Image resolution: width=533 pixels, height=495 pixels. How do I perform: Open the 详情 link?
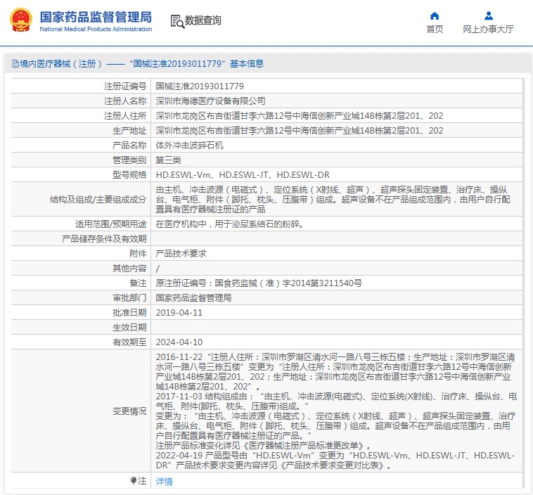(164, 482)
